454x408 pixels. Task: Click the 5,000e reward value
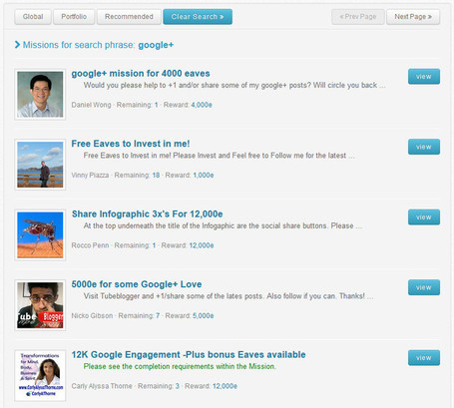click(x=204, y=315)
